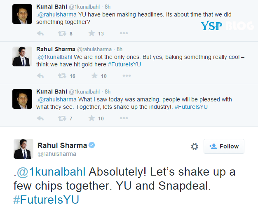258x209 pixels.
Task: Expand more options on Rahul's baking tweet
Action: click(x=124, y=76)
